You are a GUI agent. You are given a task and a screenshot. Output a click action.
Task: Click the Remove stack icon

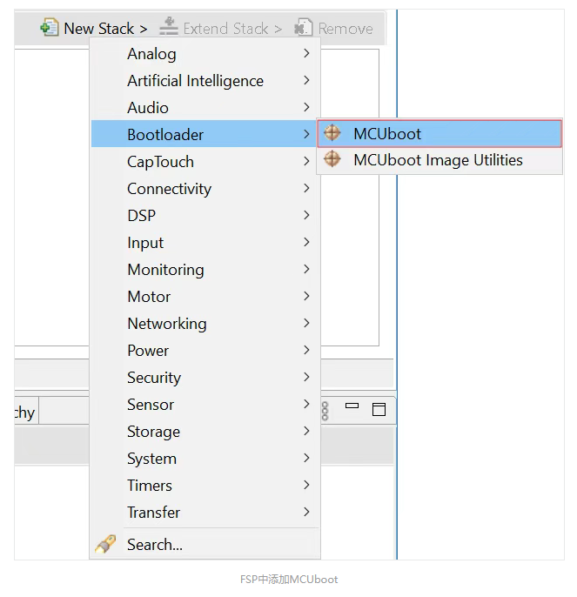click(303, 28)
